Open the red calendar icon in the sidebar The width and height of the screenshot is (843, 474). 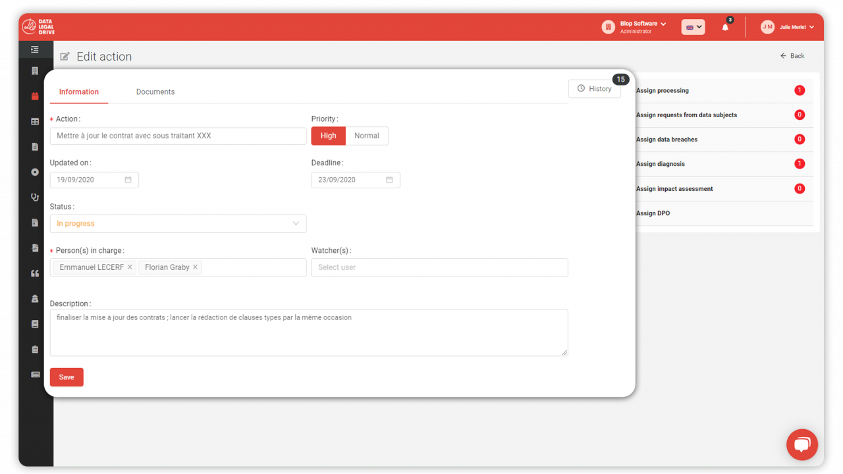[35, 96]
